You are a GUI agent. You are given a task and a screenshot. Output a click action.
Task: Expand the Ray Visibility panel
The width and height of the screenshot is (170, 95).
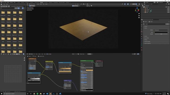[146, 38]
